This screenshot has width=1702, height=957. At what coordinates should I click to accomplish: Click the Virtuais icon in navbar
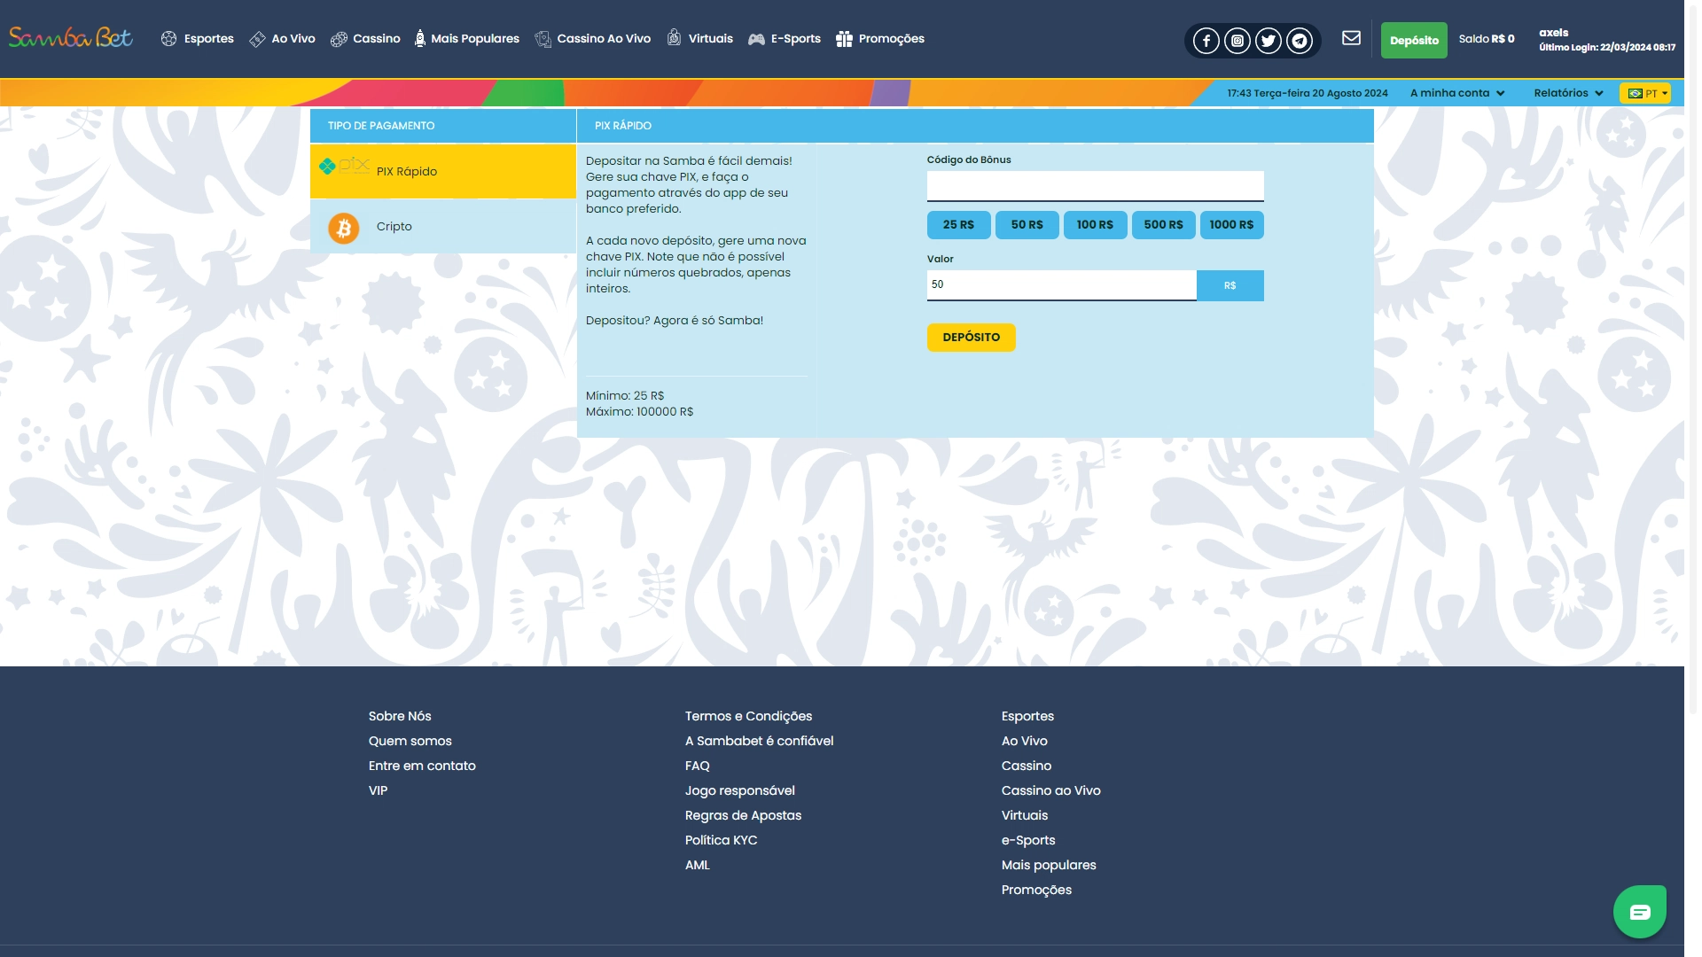coord(674,38)
